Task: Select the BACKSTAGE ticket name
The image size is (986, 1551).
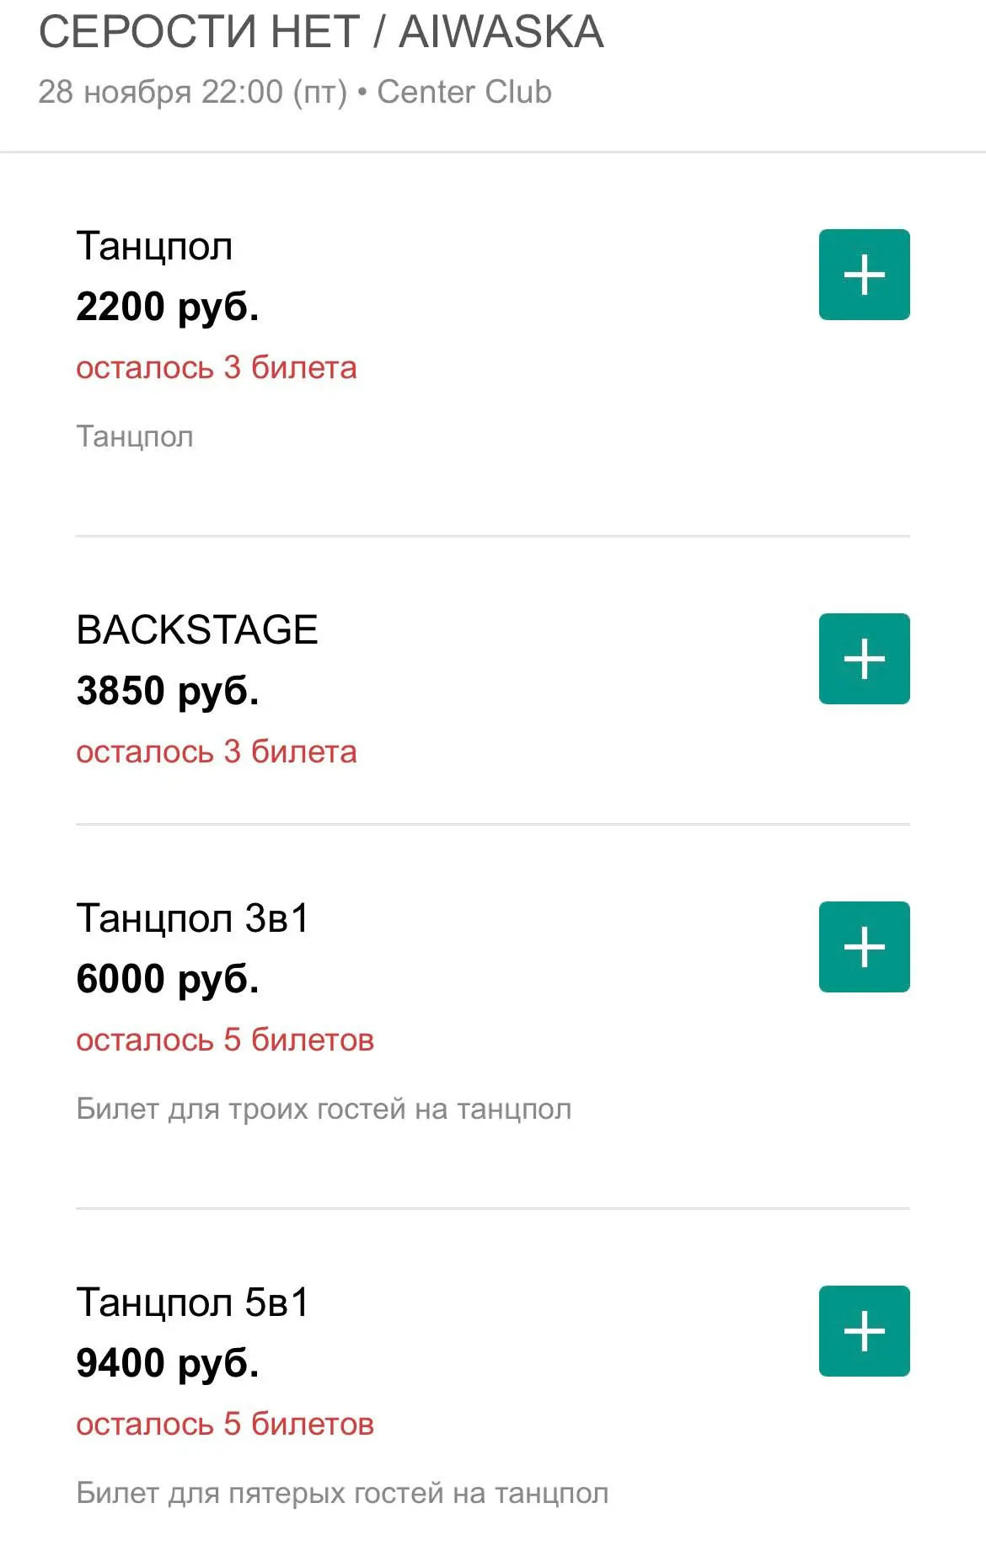Action: pos(197,630)
